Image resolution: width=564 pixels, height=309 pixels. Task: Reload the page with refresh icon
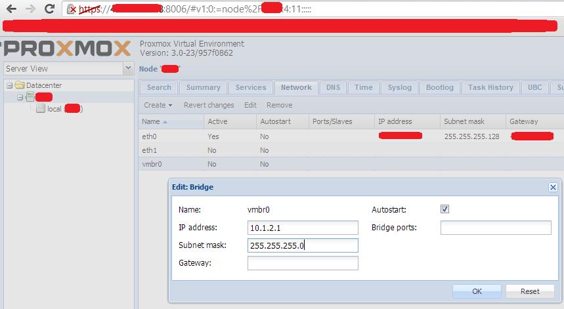49,9
